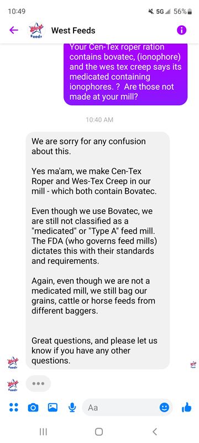Tap the 10:40 AM timestamp
The image size is (199, 443).
pyautogui.click(x=99, y=120)
